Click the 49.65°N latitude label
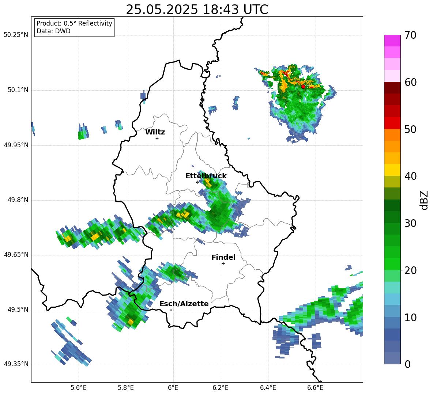This screenshot has width=433, height=395. 16,255
